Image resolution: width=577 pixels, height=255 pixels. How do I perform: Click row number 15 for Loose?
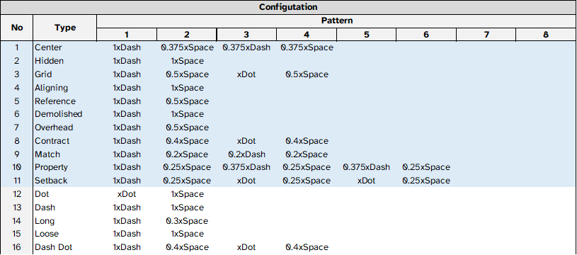(x=16, y=234)
